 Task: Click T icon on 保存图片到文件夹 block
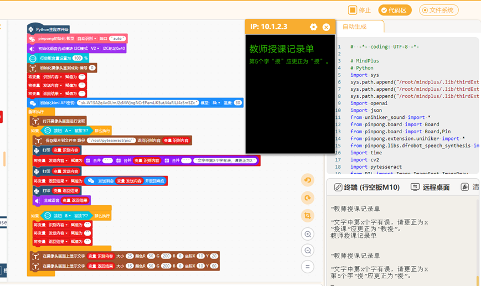(38, 141)
